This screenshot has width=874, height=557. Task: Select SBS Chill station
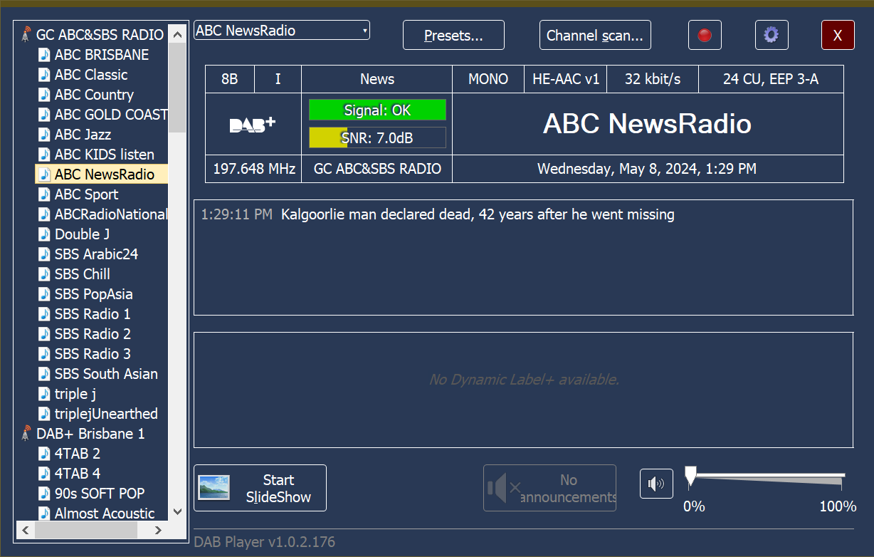tap(82, 274)
